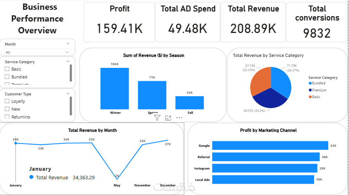This screenshot has height=195, width=349.
Task: Click the Customer Type slicer scrollbar
Action: tap(71, 106)
